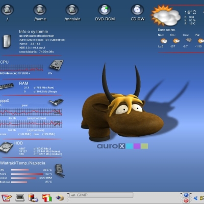Click the blue lock session button
This screenshot has width=204, height=204.
pos(186,195)
